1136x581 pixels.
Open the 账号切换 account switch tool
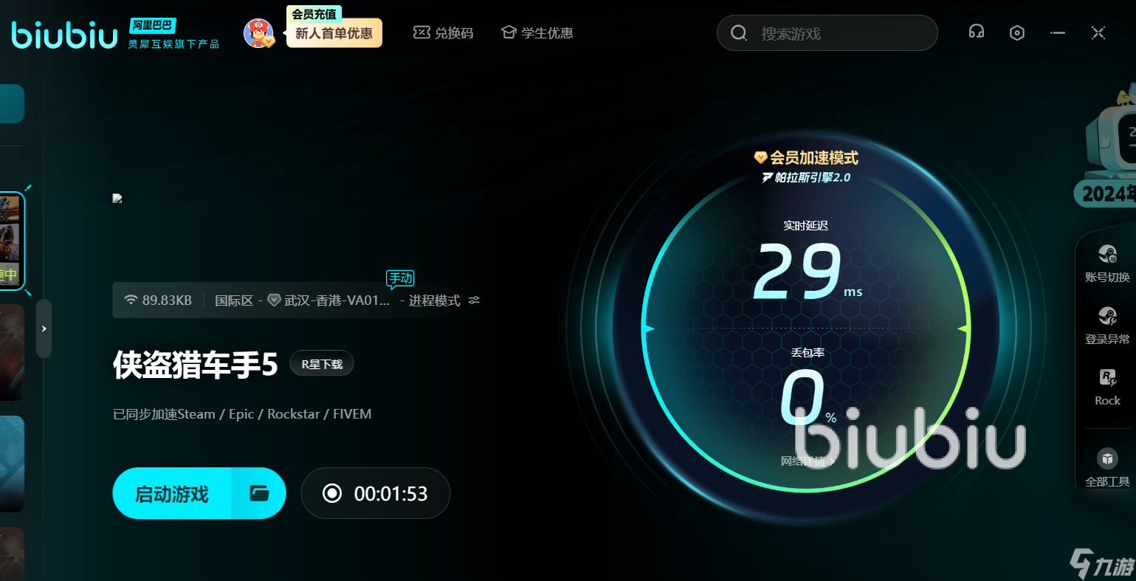click(1107, 264)
